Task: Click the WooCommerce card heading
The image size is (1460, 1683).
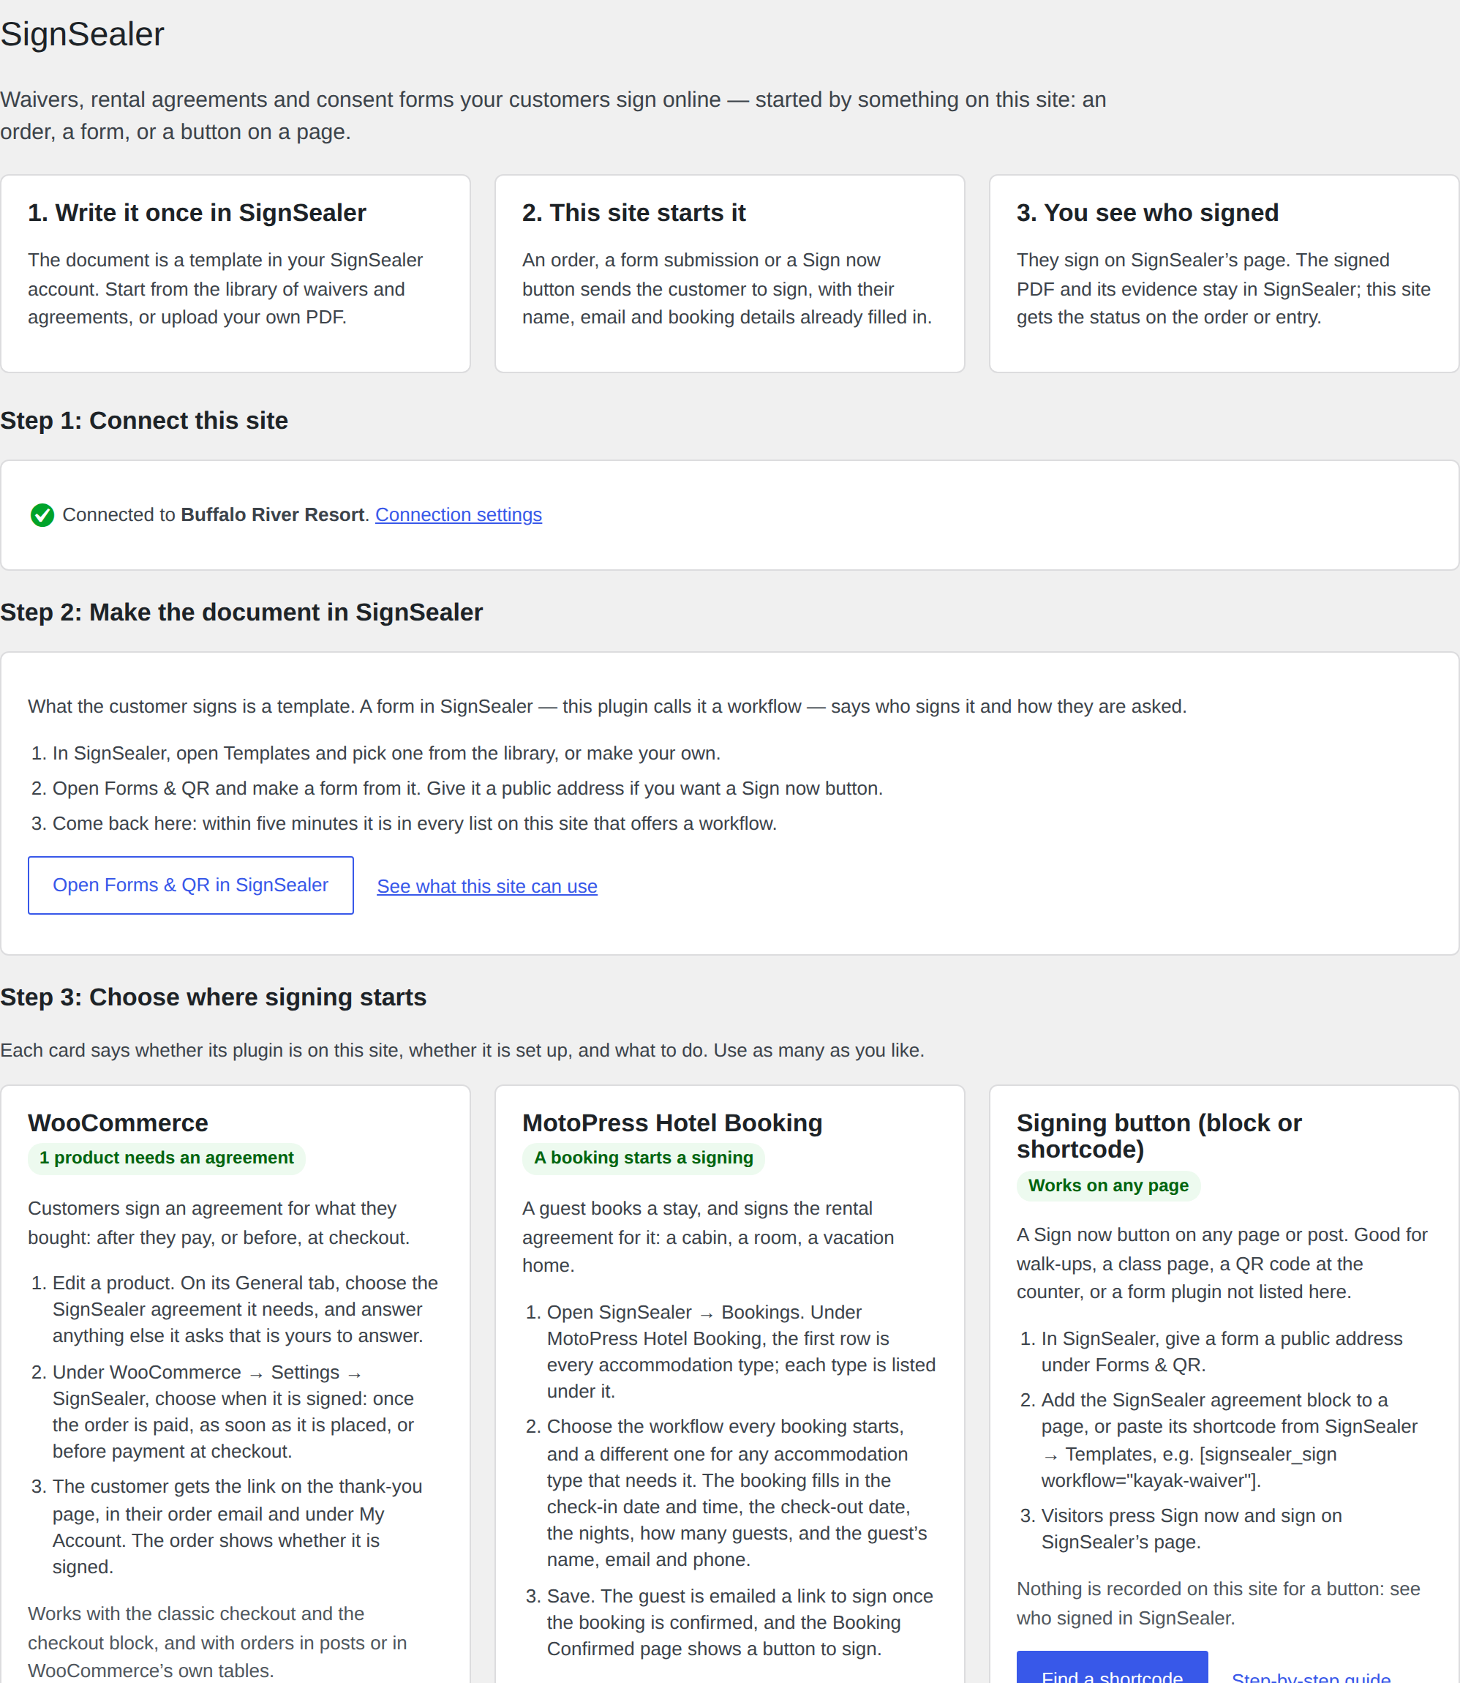Action: click(x=118, y=1123)
